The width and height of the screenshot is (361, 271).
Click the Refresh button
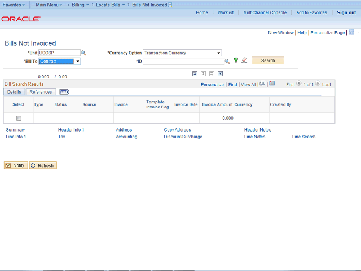click(43, 165)
